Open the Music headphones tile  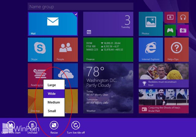coord(183,17)
